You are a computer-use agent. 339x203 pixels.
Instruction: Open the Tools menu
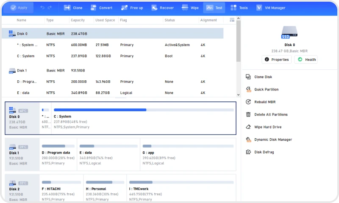point(239,8)
